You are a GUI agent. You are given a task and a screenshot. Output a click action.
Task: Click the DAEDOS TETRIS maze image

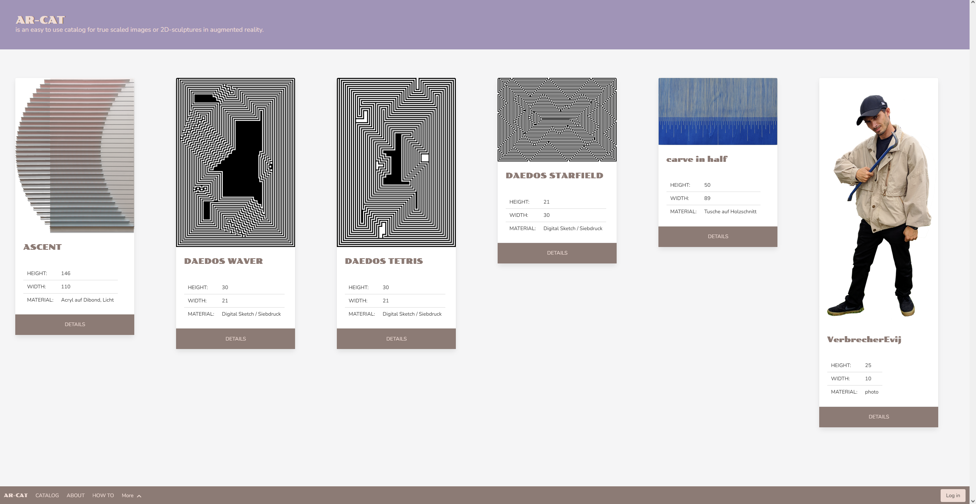coord(396,162)
